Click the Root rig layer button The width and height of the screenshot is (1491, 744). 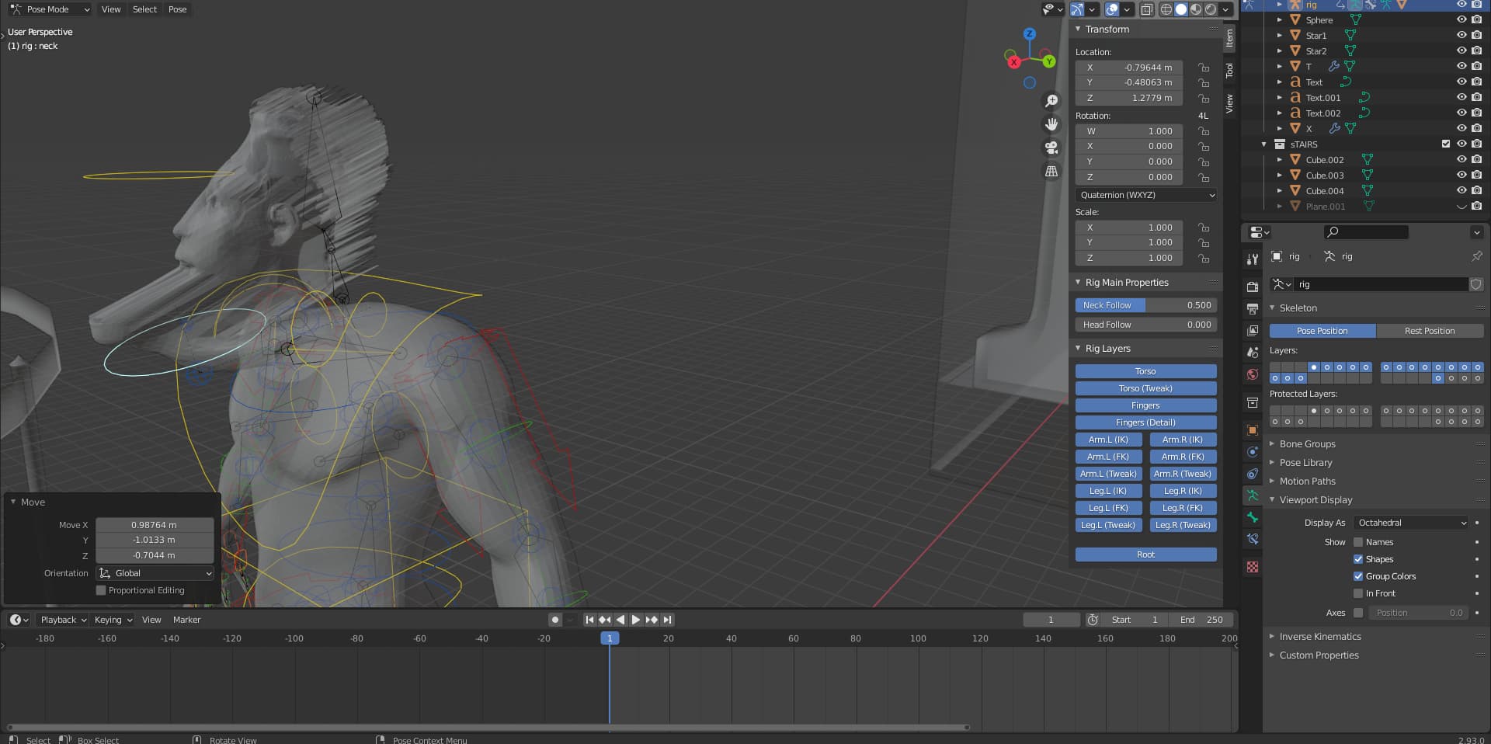(1145, 555)
